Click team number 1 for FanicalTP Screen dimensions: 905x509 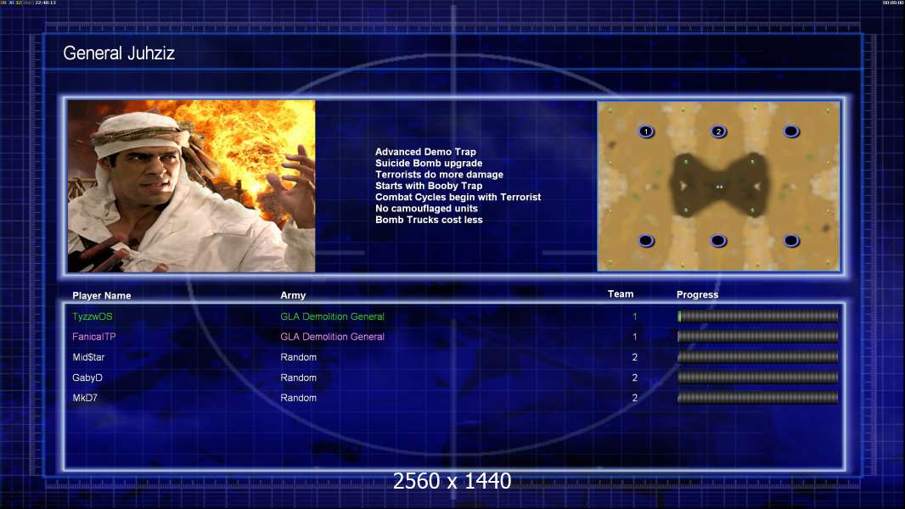pyautogui.click(x=635, y=337)
